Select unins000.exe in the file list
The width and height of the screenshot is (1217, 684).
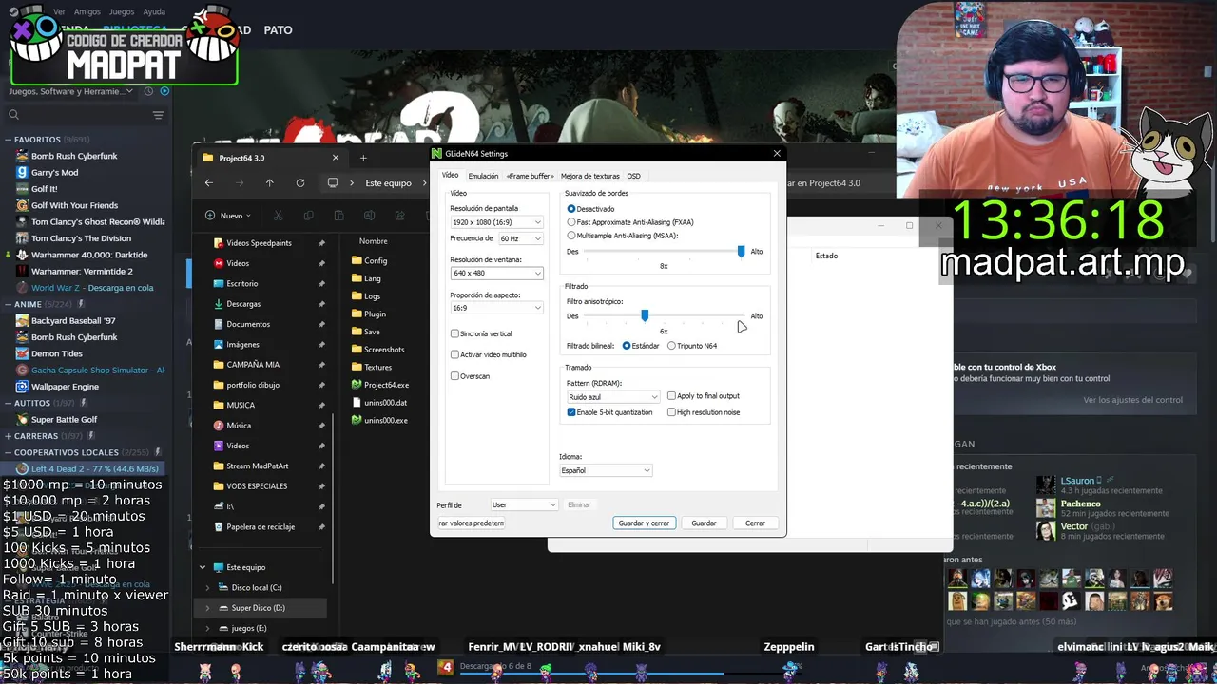click(x=379, y=420)
